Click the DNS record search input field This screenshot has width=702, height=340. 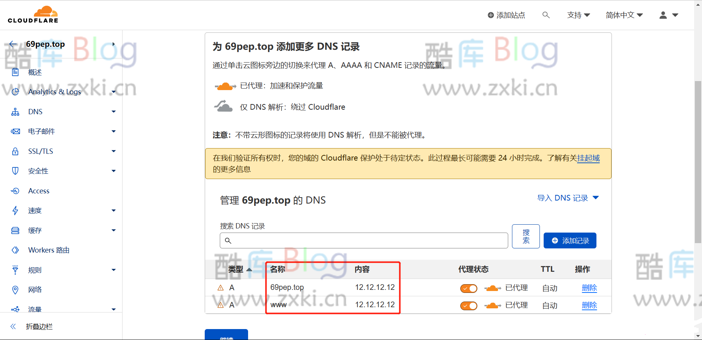(363, 240)
